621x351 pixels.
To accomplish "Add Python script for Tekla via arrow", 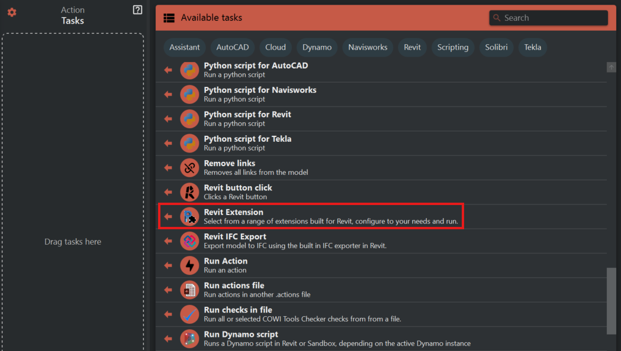I will pyautogui.click(x=168, y=144).
